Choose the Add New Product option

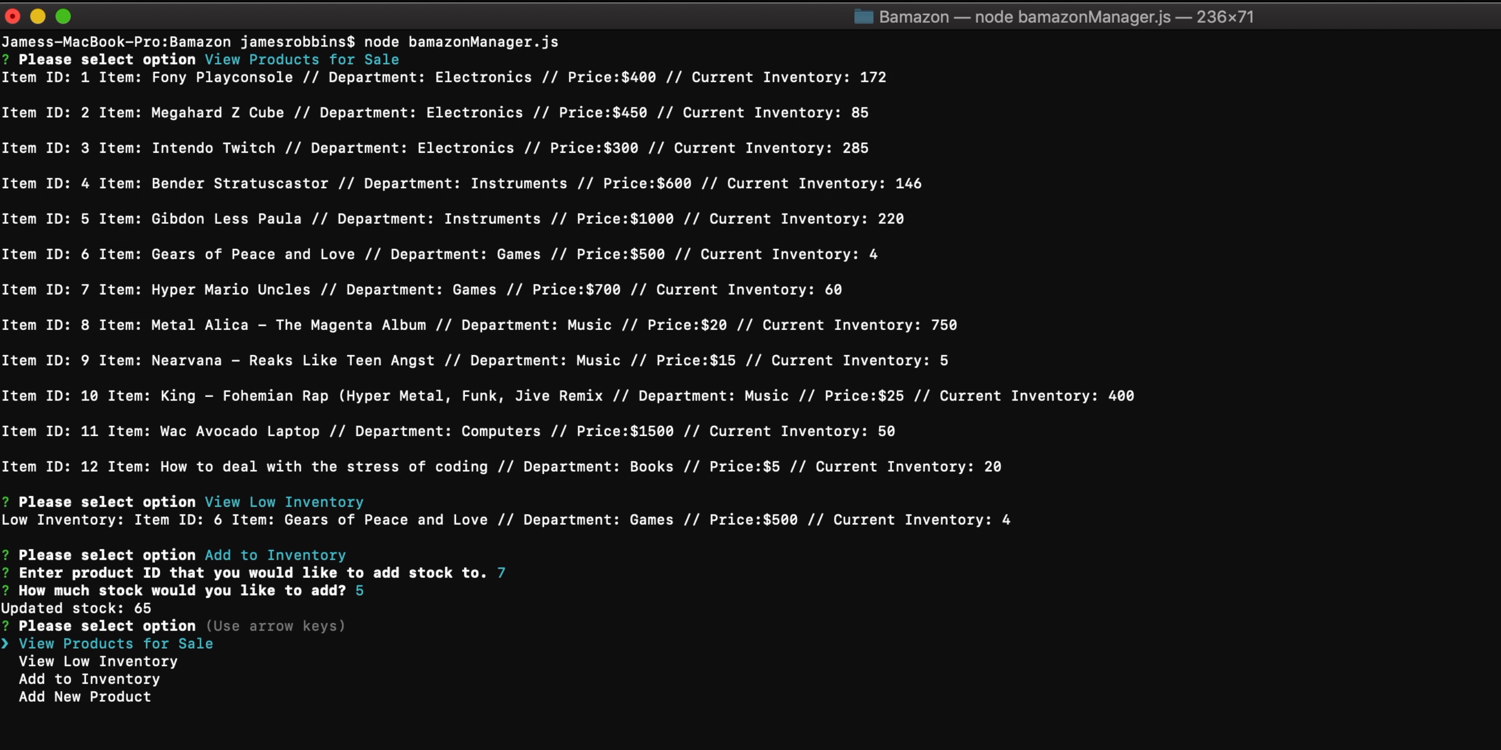(x=85, y=697)
